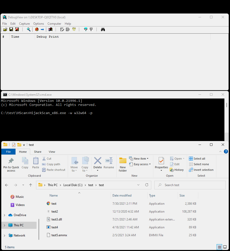Open the File tab in Explorer
Viewport: 230px width, 251px height.
click(x=8, y=152)
